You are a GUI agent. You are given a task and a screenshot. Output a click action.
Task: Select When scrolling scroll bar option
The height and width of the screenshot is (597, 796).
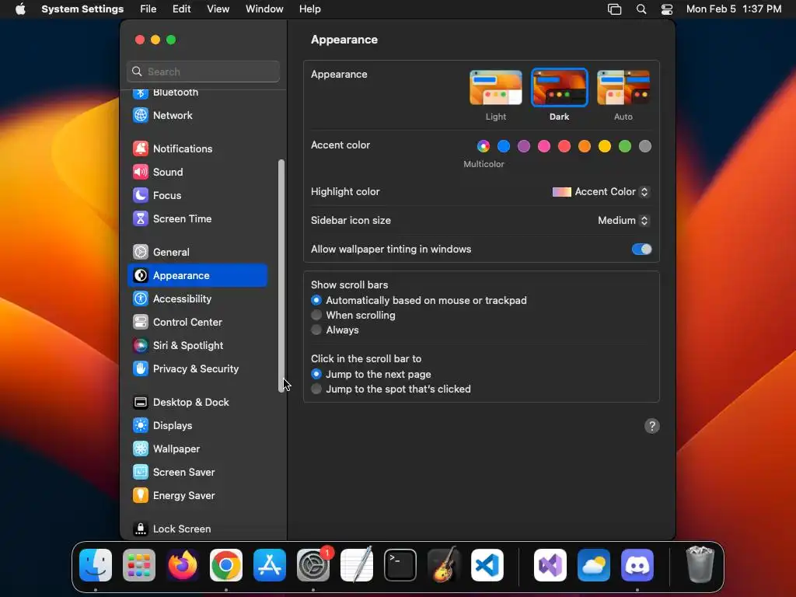pyautogui.click(x=316, y=316)
